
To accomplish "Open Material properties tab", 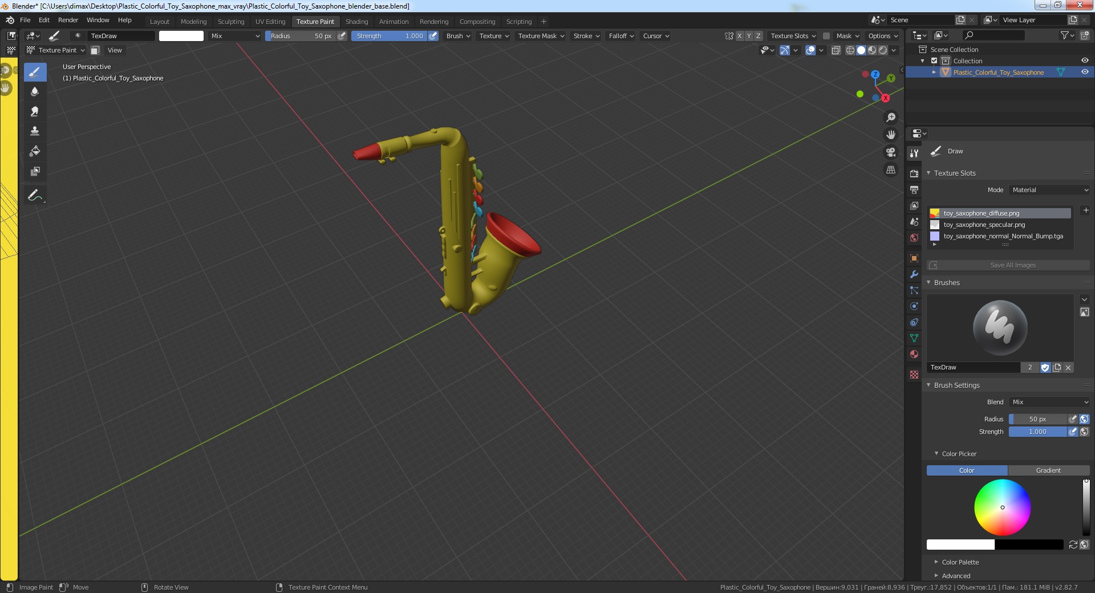I will point(914,354).
